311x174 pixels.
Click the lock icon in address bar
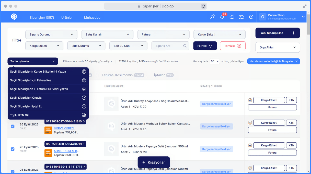(139, 6)
